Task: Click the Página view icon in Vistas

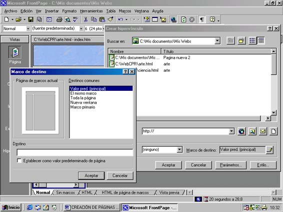Action: click(x=15, y=52)
